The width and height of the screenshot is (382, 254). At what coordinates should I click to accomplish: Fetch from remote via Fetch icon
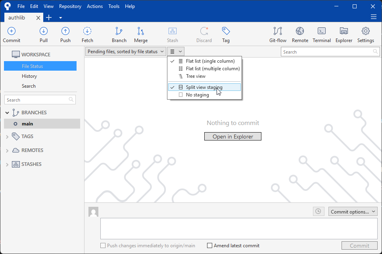[x=87, y=31]
